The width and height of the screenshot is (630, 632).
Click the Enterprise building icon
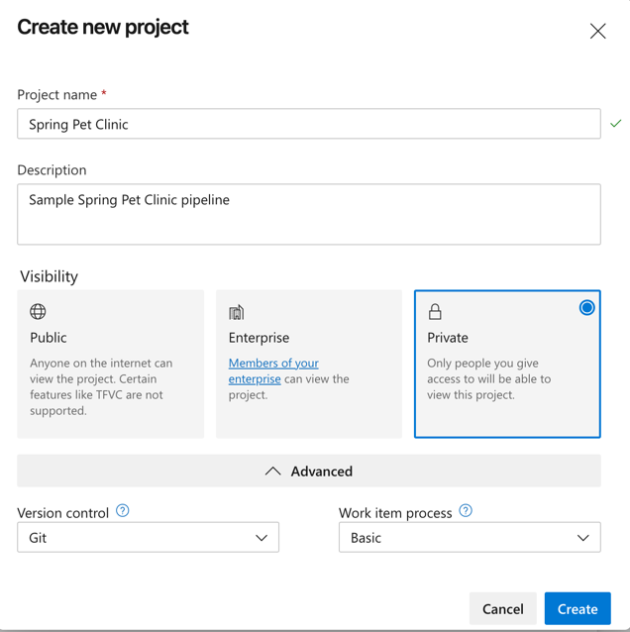click(236, 312)
